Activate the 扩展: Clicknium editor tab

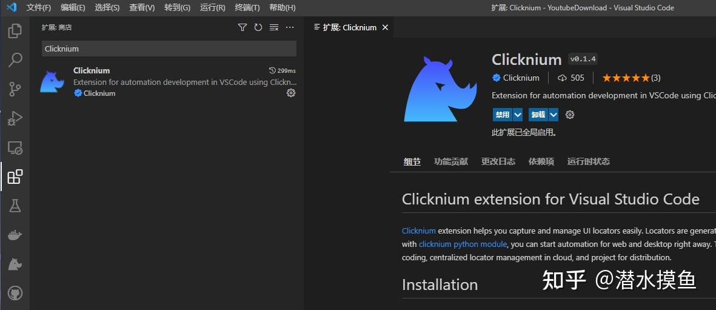pyautogui.click(x=349, y=27)
